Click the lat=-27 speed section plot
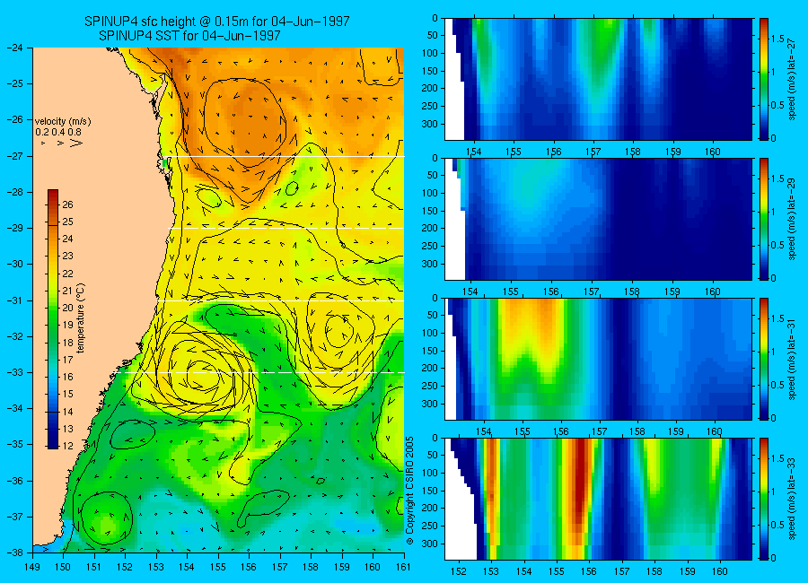808x583 pixels. 598,79
